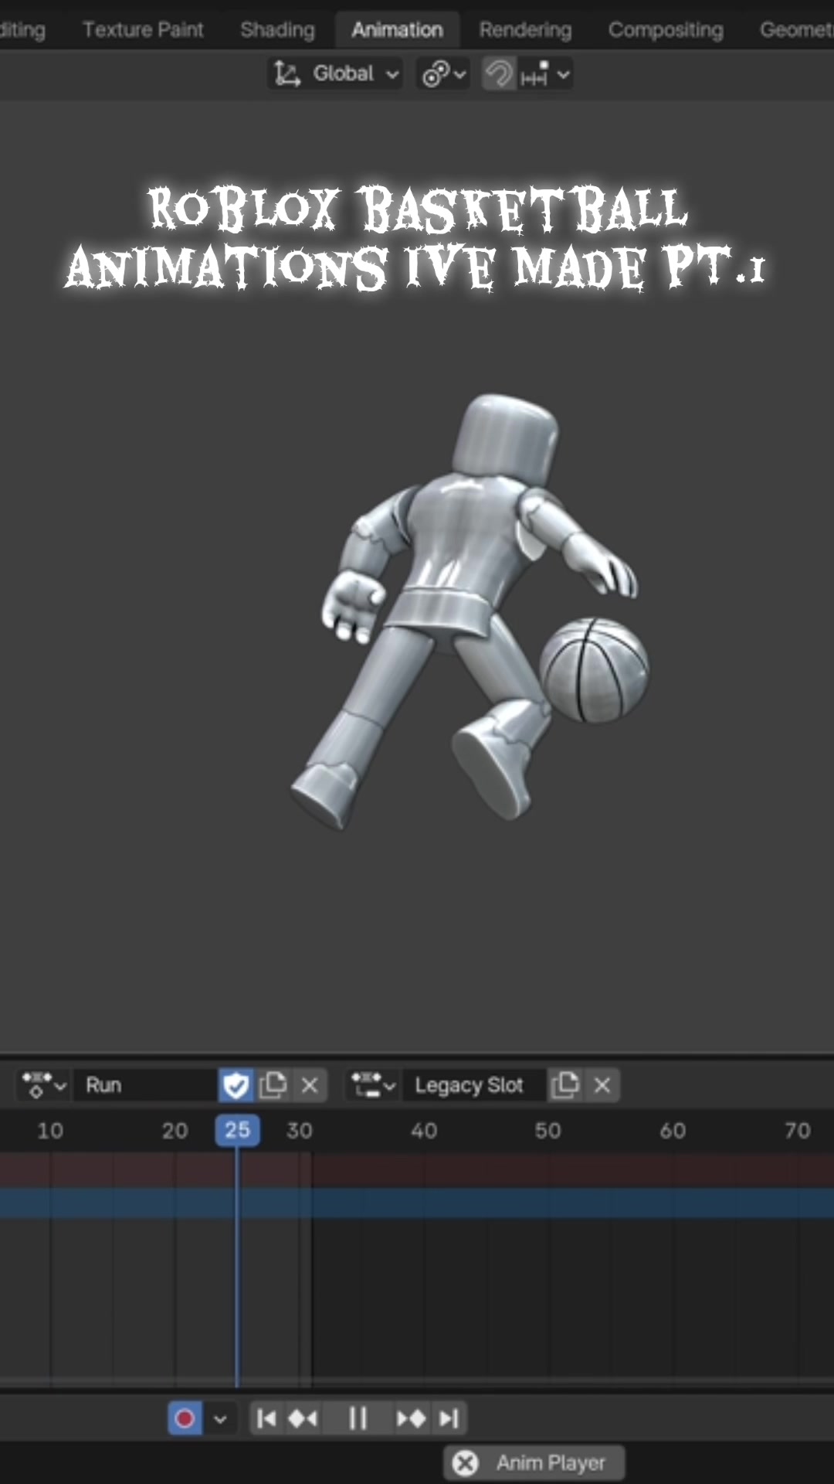The width and height of the screenshot is (834, 1484).
Task: Browse actions next to Run field
Action: click(x=44, y=1085)
